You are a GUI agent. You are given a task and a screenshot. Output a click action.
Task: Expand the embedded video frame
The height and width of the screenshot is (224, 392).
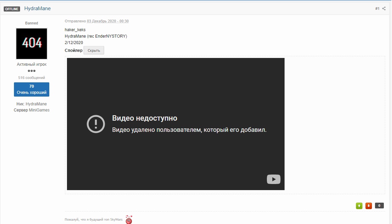[x=176, y=124]
